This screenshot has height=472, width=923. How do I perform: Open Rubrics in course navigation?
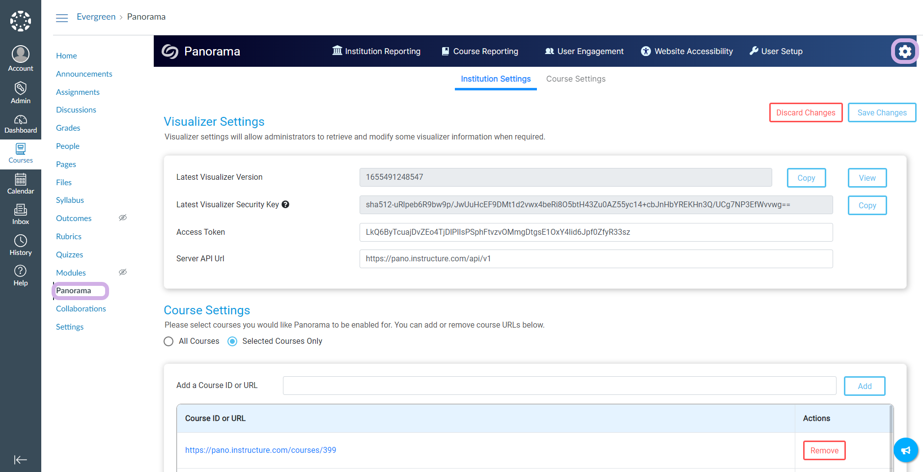[x=69, y=236]
